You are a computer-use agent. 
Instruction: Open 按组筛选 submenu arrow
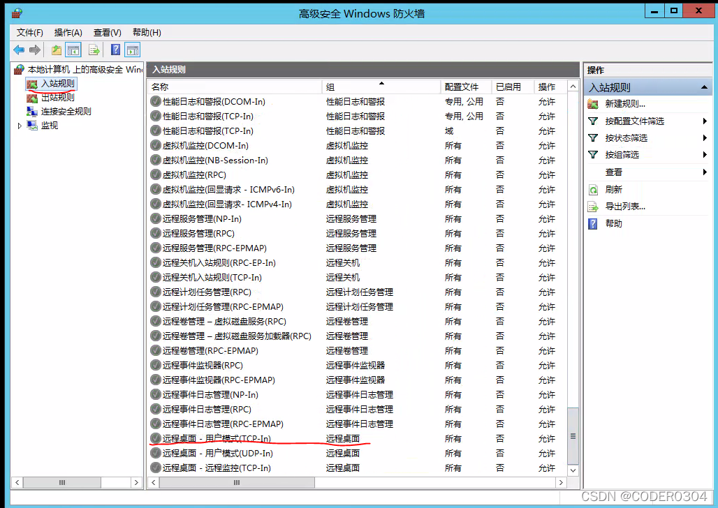pyautogui.click(x=705, y=155)
